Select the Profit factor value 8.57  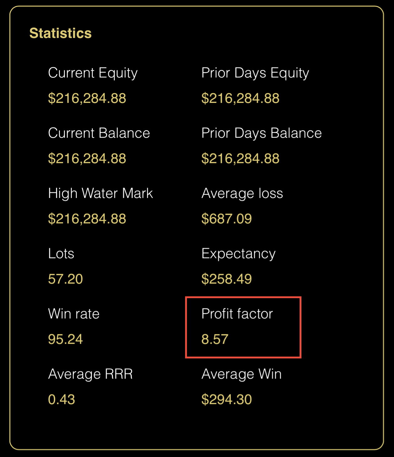click(x=215, y=339)
